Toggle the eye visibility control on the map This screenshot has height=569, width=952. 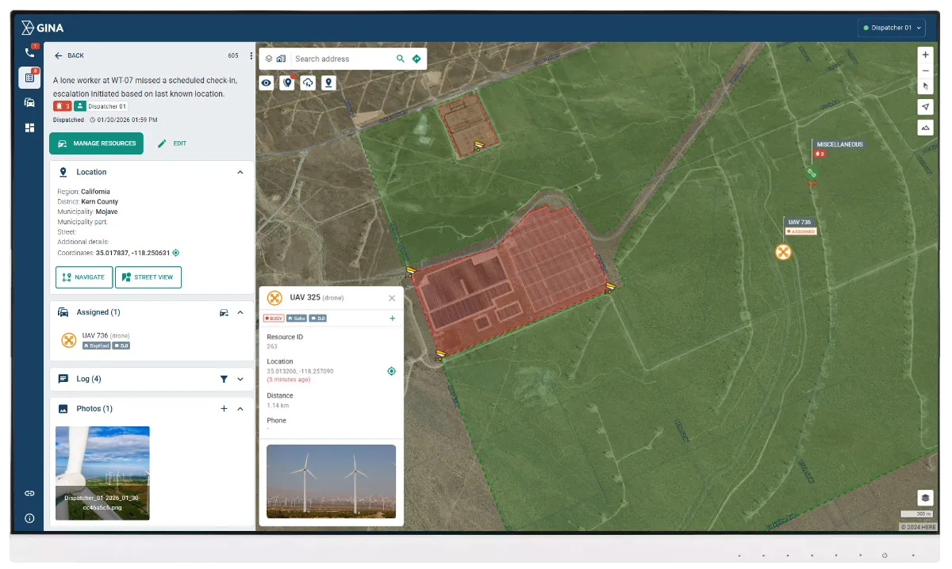tap(266, 82)
